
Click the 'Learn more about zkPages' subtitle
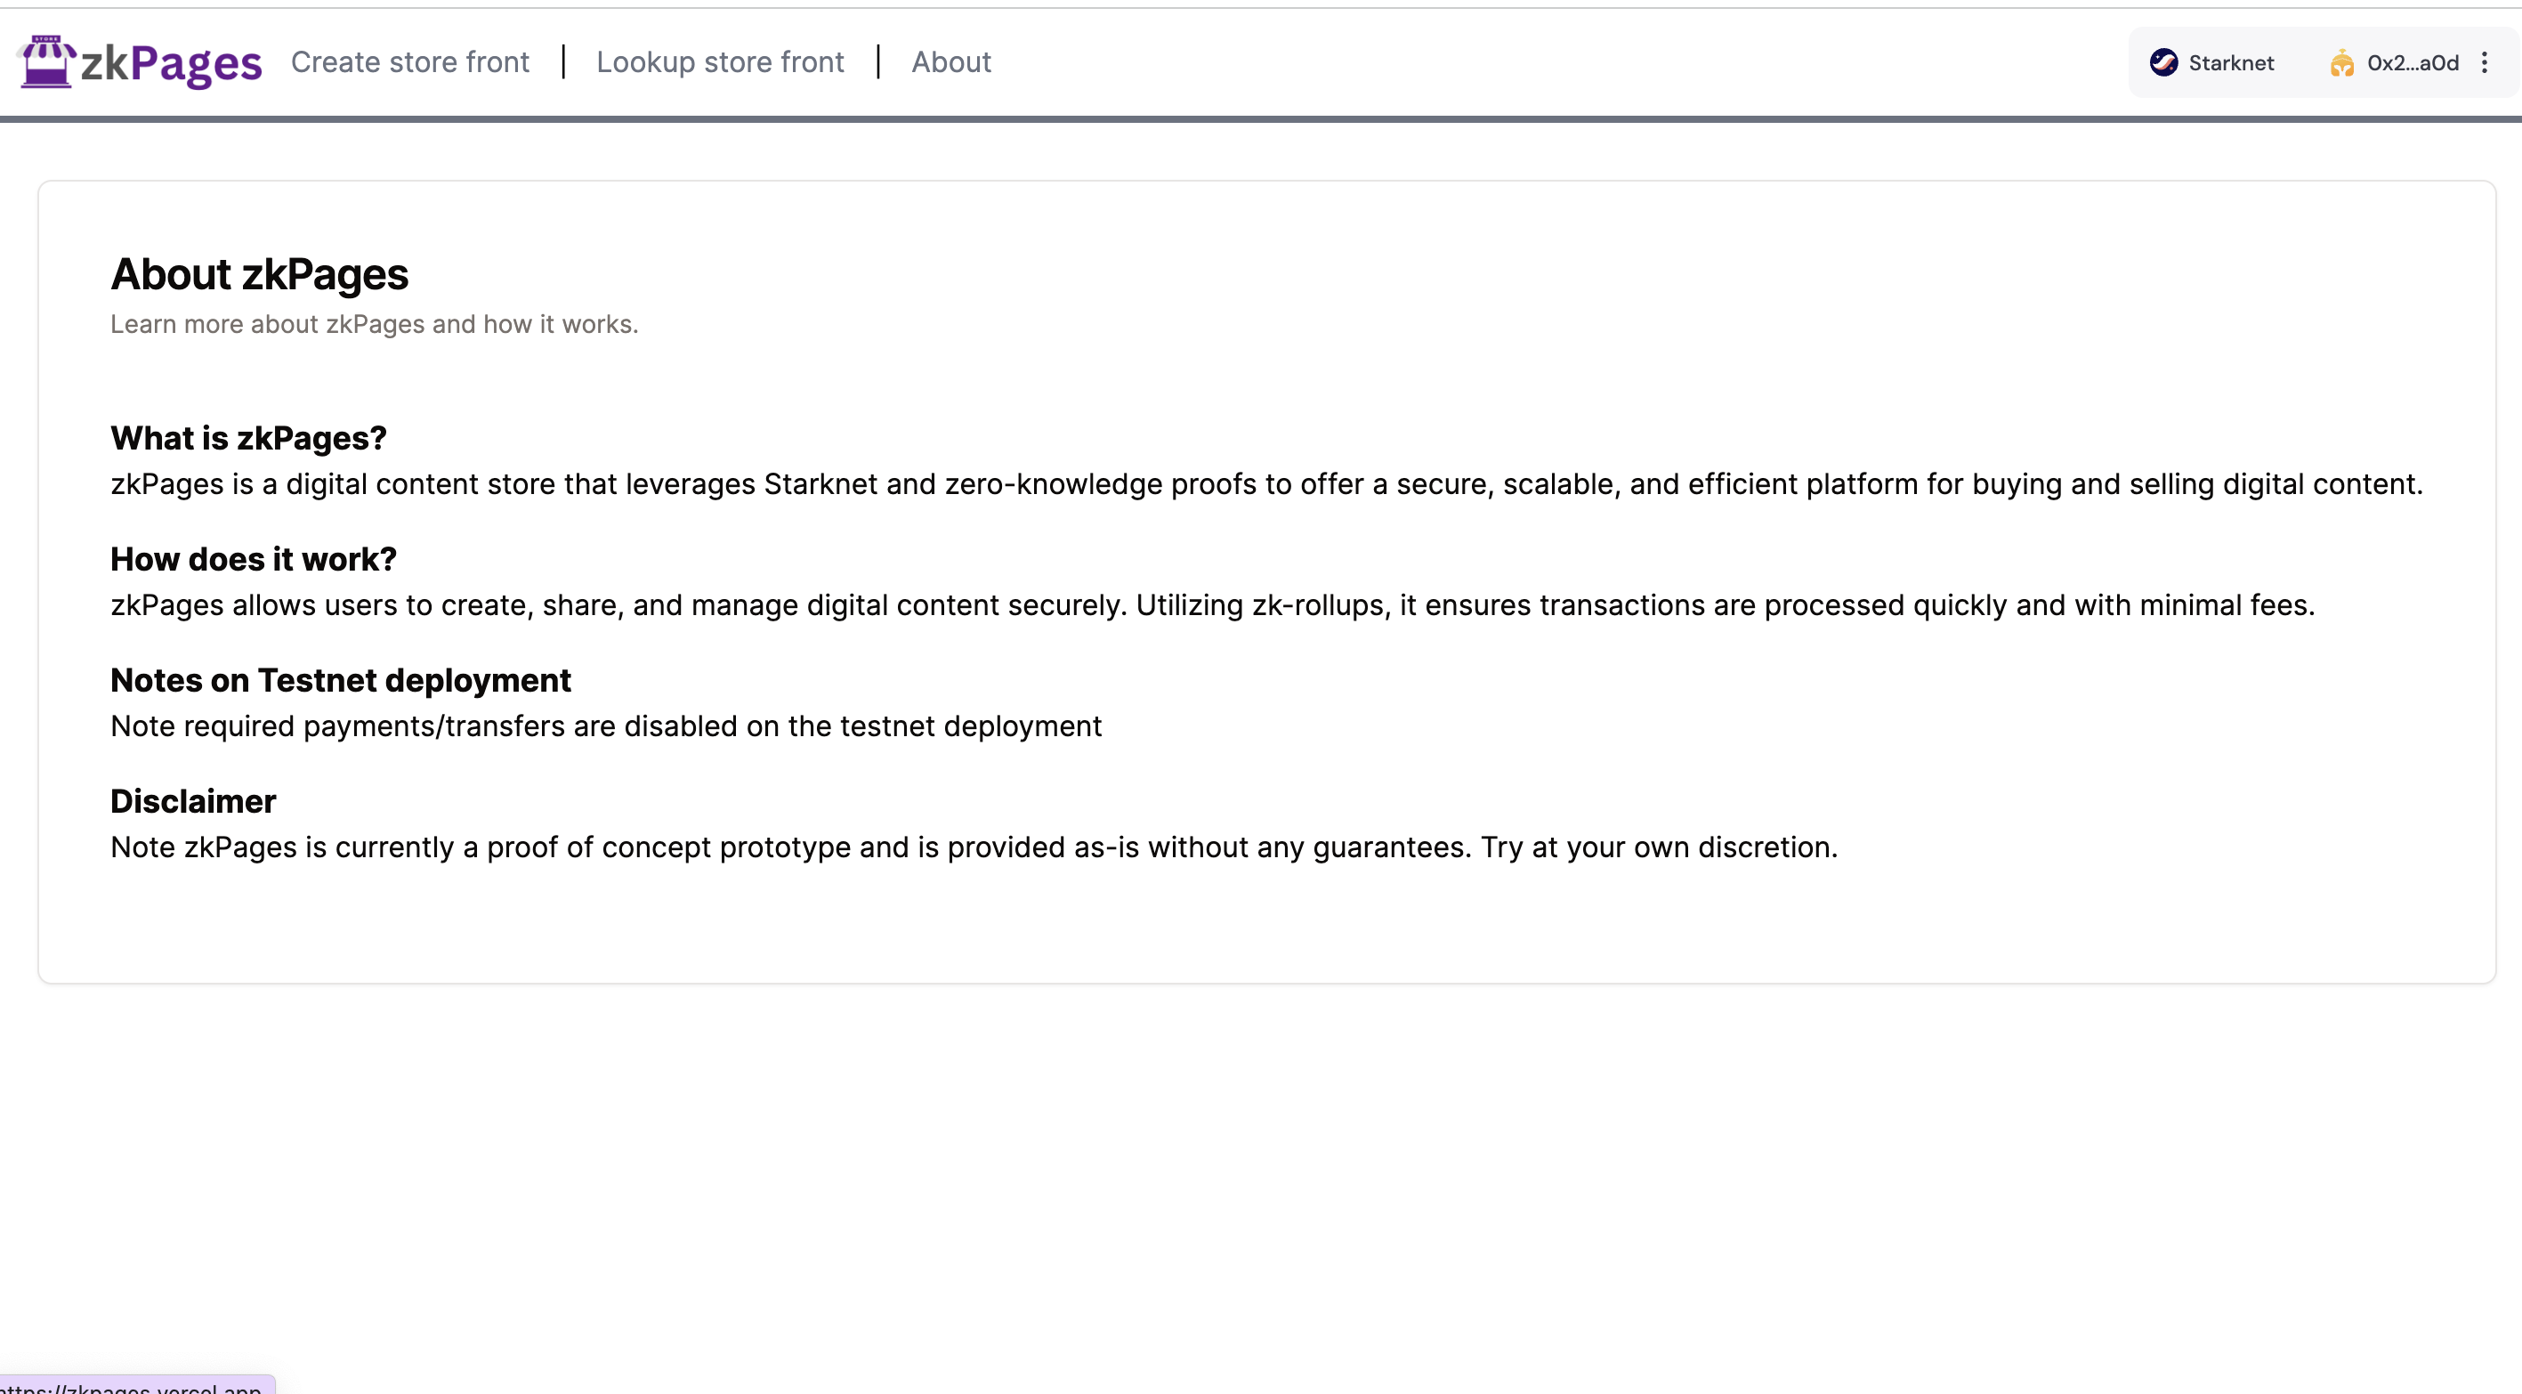point(374,324)
